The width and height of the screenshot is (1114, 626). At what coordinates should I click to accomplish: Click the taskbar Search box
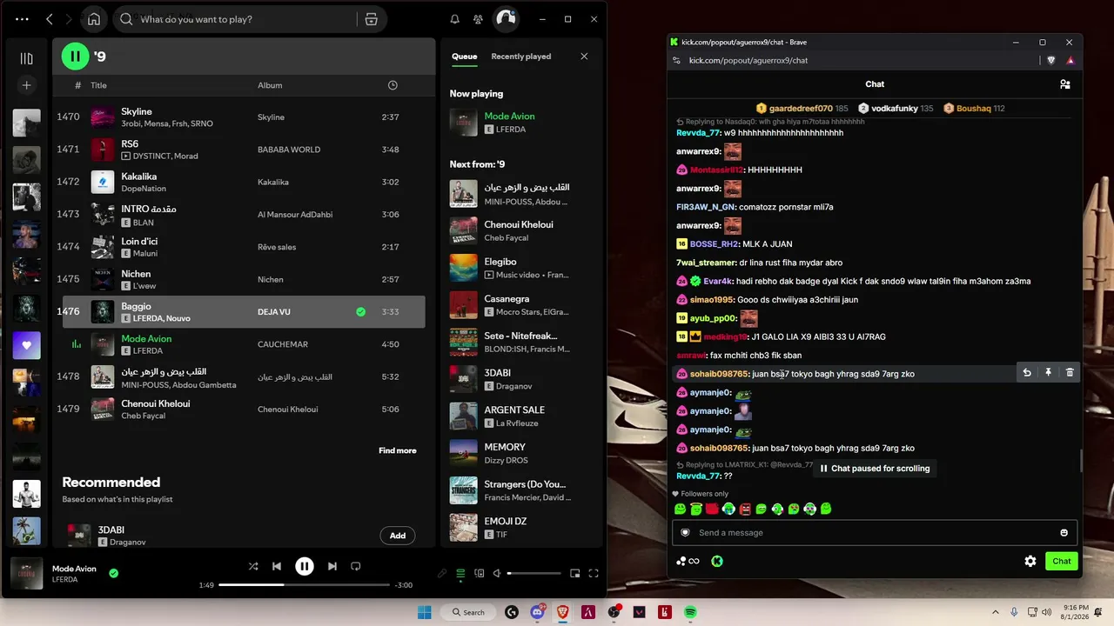(x=468, y=612)
